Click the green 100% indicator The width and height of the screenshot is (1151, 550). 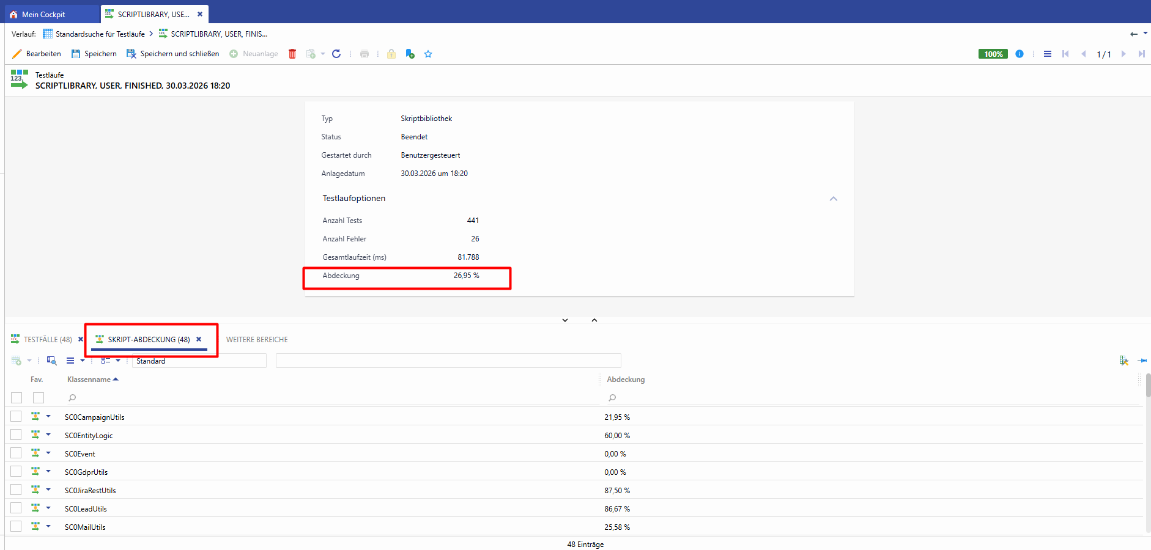[993, 54]
